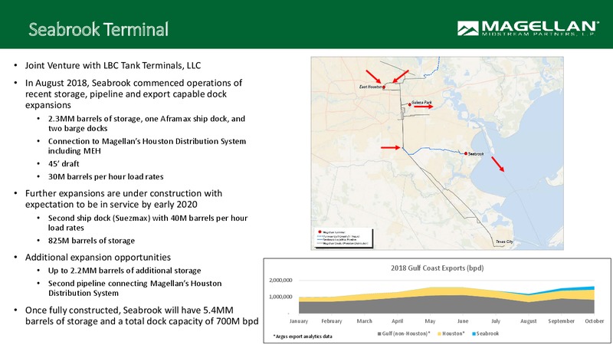
Task: Click the Seabrook red terminal dot on map
Action: (466, 154)
